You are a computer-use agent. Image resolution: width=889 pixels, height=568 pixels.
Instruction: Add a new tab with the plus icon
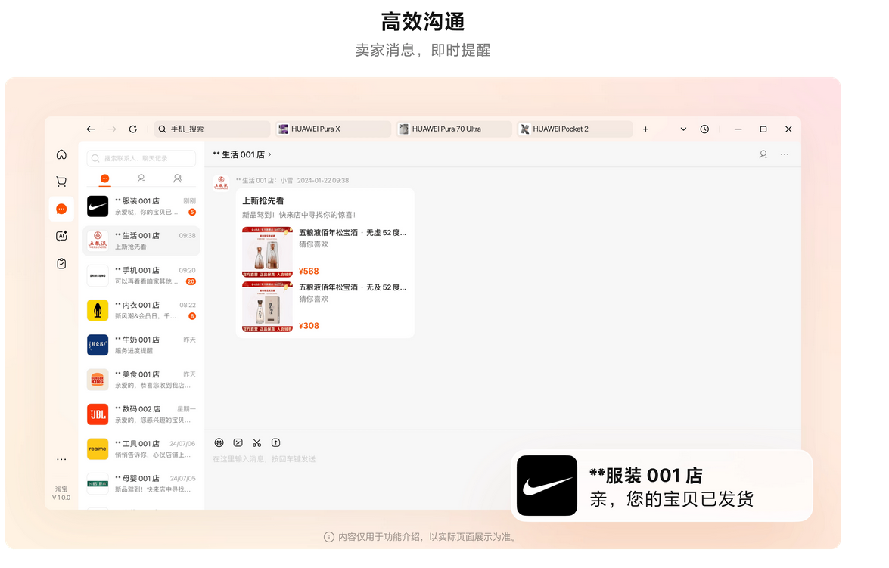(x=645, y=129)
